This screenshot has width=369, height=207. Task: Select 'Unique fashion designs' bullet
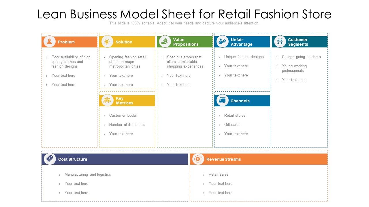(244, 57)
